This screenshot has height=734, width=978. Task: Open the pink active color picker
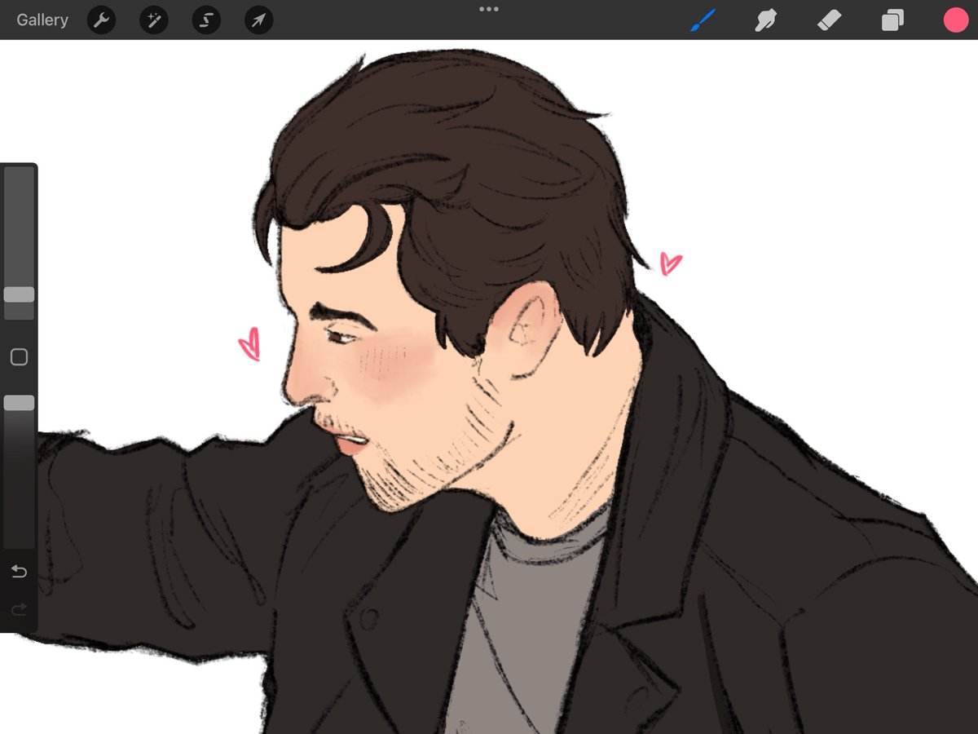click(x=956, y=20)
